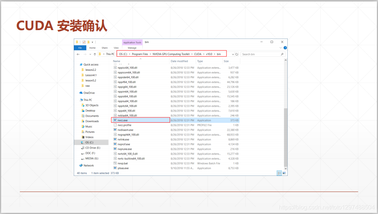Switch to Details view icon in status bar
378x214 pixels.
pos(279,173)
